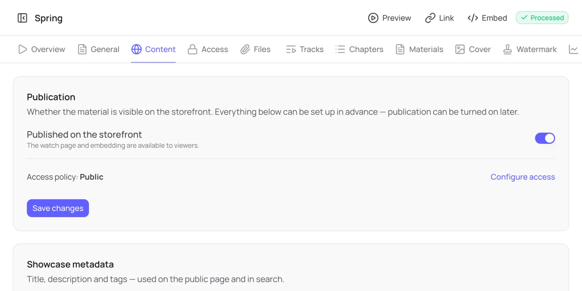Open the chart icon tab after Watermark

click(x=574, y=49)
